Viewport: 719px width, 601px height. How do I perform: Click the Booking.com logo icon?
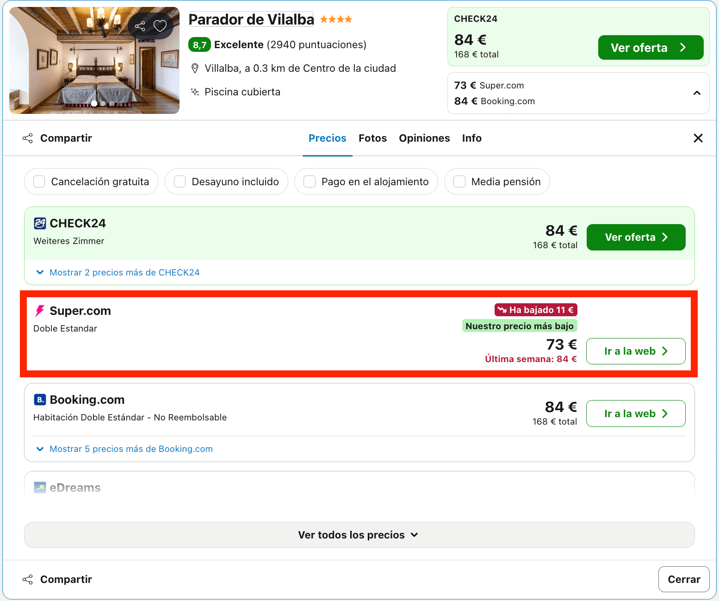pyautogui.click(x=40, y=399)
